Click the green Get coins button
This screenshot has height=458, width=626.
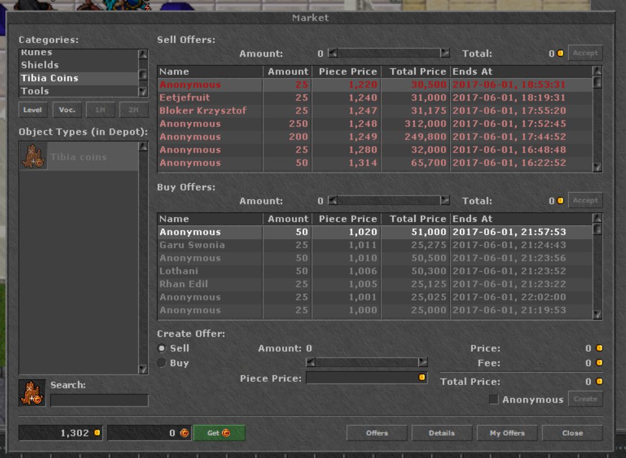219,433
